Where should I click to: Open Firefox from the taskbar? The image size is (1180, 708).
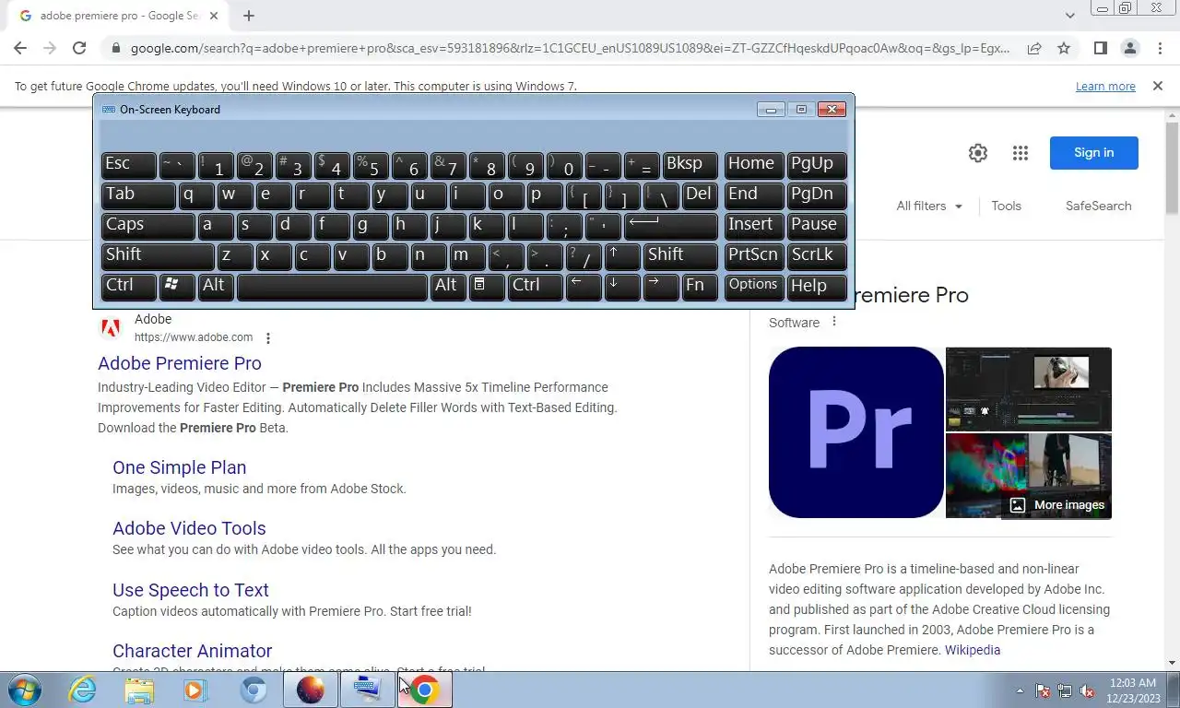coord(310,690)
